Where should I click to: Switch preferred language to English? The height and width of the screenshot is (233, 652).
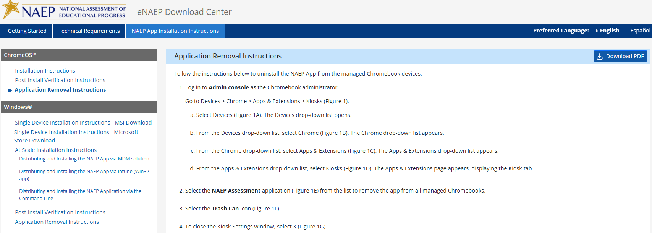click(x=609, y=31)
